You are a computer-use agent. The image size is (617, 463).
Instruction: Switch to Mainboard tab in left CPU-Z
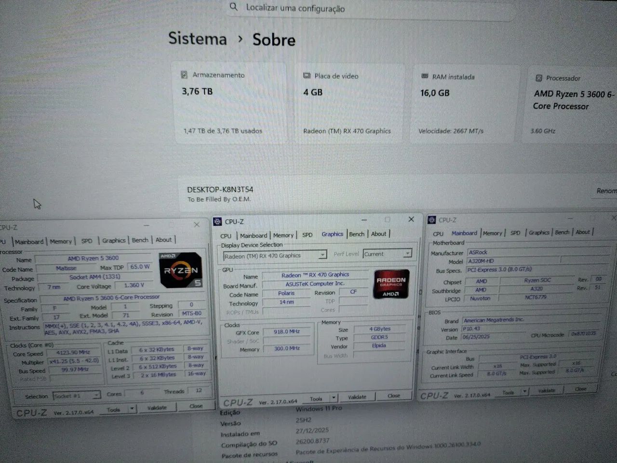coord(29,242)
